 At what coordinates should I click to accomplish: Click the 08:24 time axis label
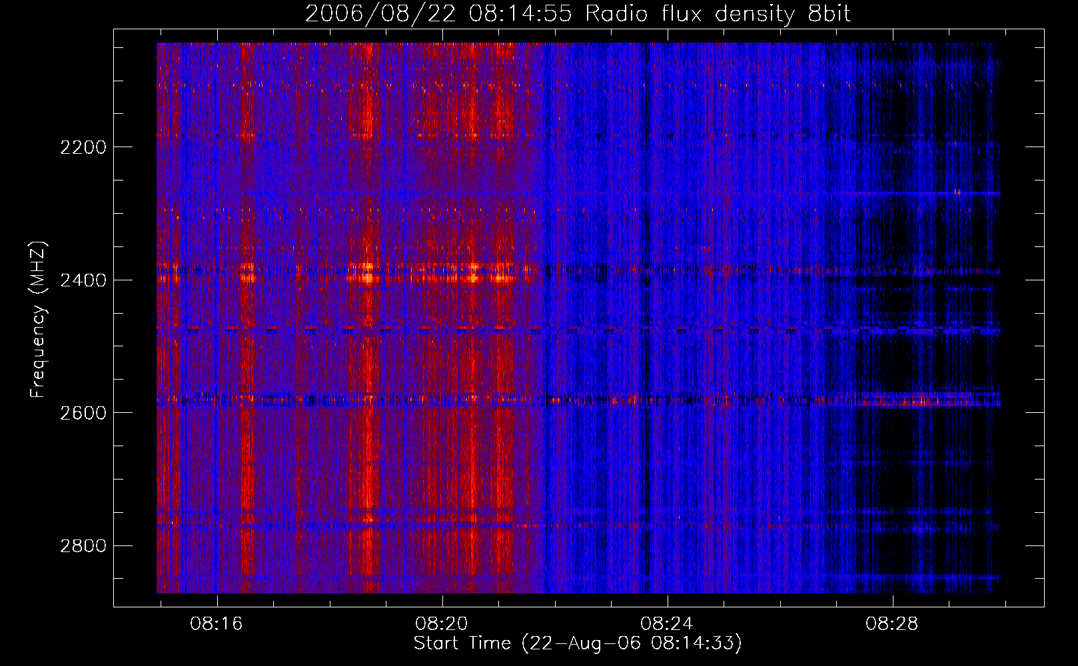click(667, 624)
